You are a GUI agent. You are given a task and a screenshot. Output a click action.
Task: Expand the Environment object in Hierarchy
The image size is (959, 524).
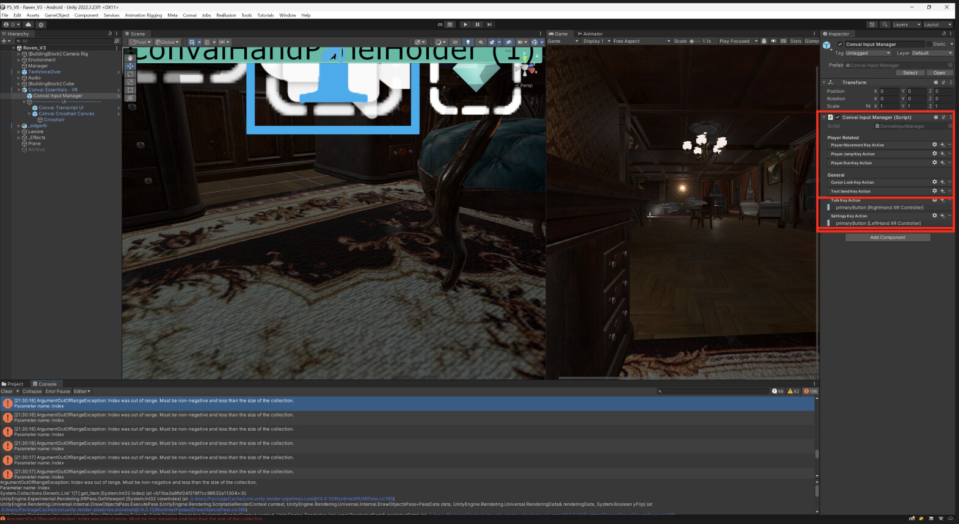(x=19, y=60)
